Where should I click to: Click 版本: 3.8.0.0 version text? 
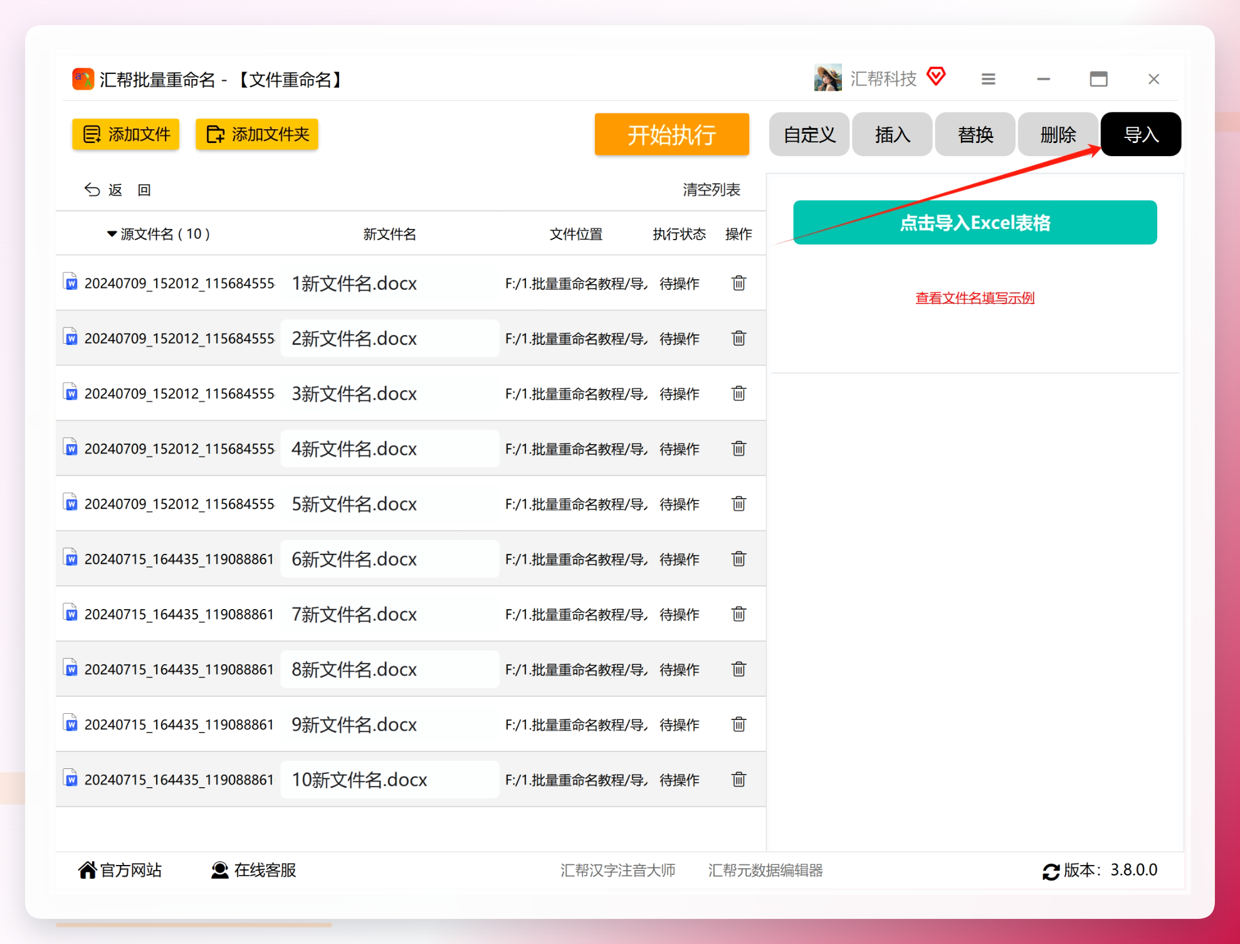(1110, 870)
